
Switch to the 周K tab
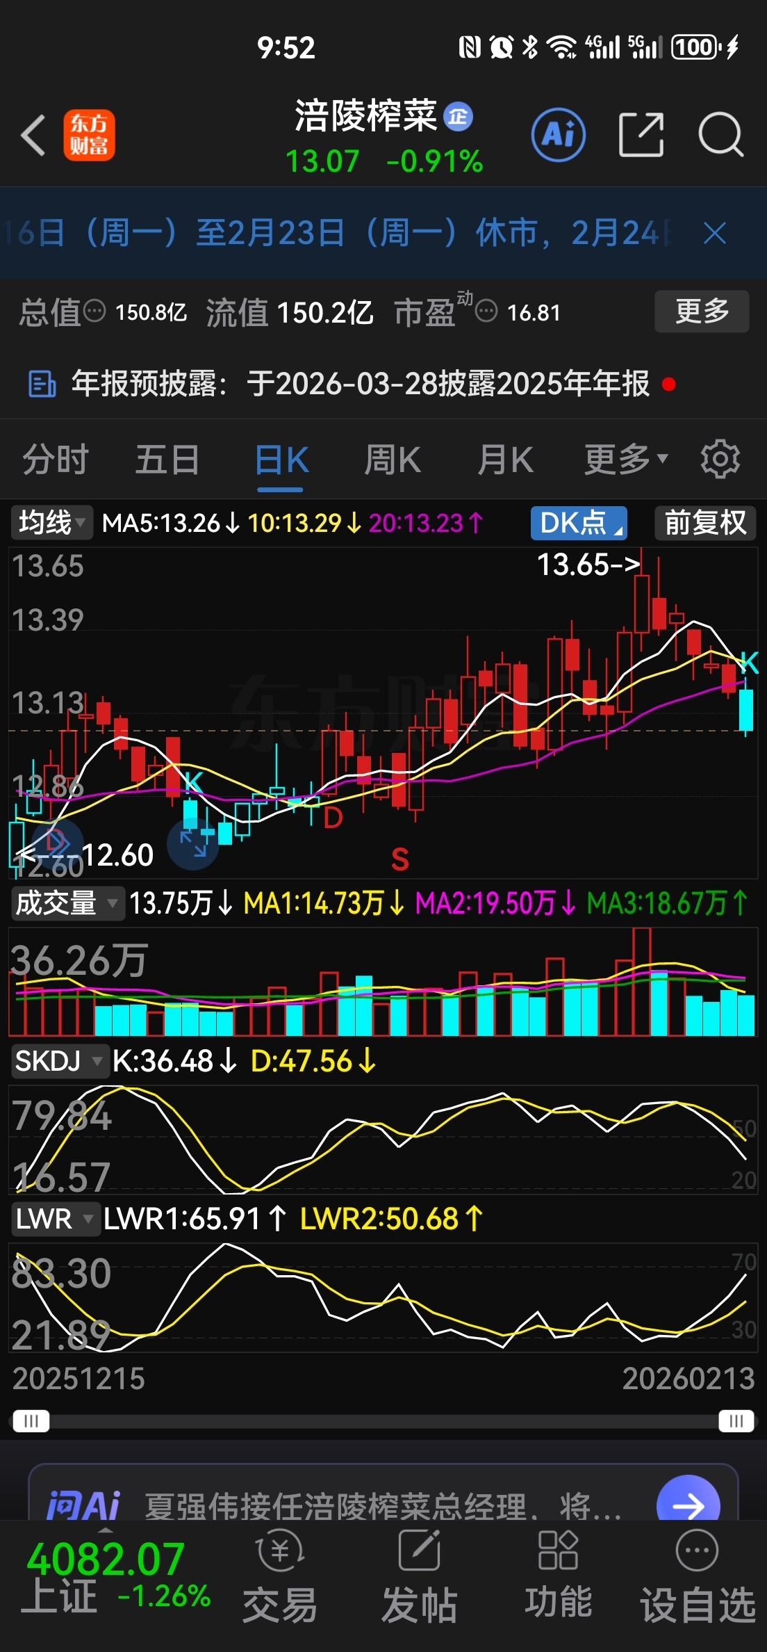[x=393, y=460]
